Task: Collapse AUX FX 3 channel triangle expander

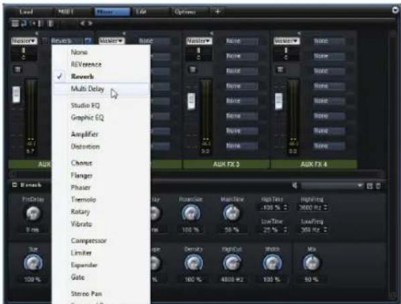Action: (x=211, y=33)
